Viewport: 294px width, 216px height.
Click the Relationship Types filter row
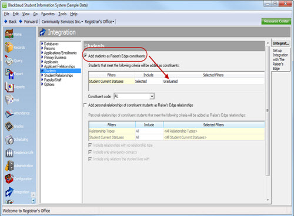pos(176,131)
